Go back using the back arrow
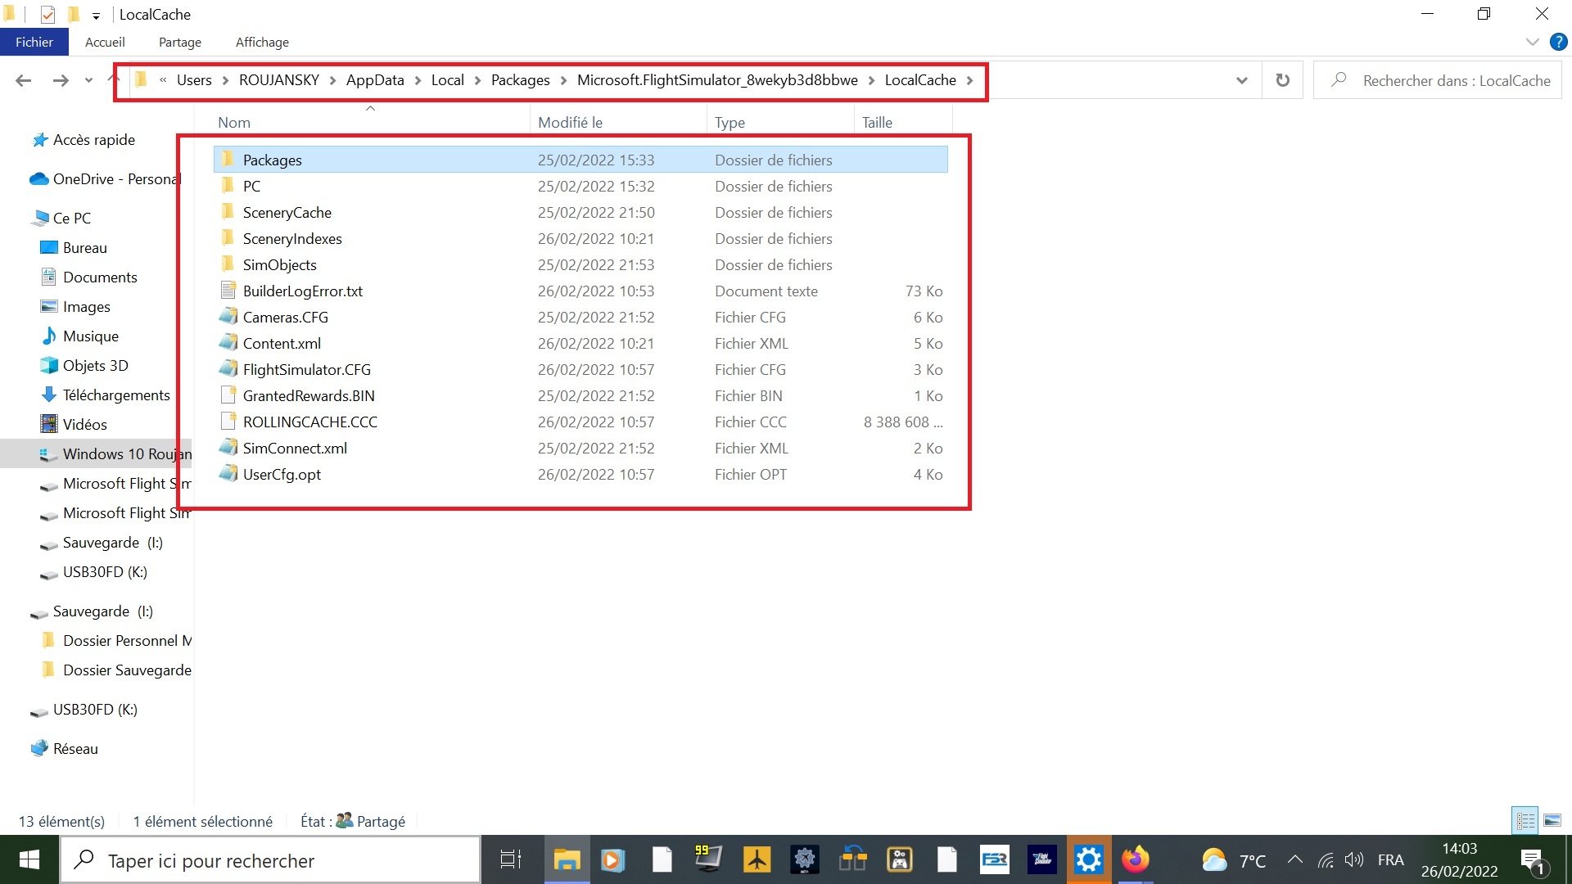This screenshot has height=884, width=1572. (24, 80)
